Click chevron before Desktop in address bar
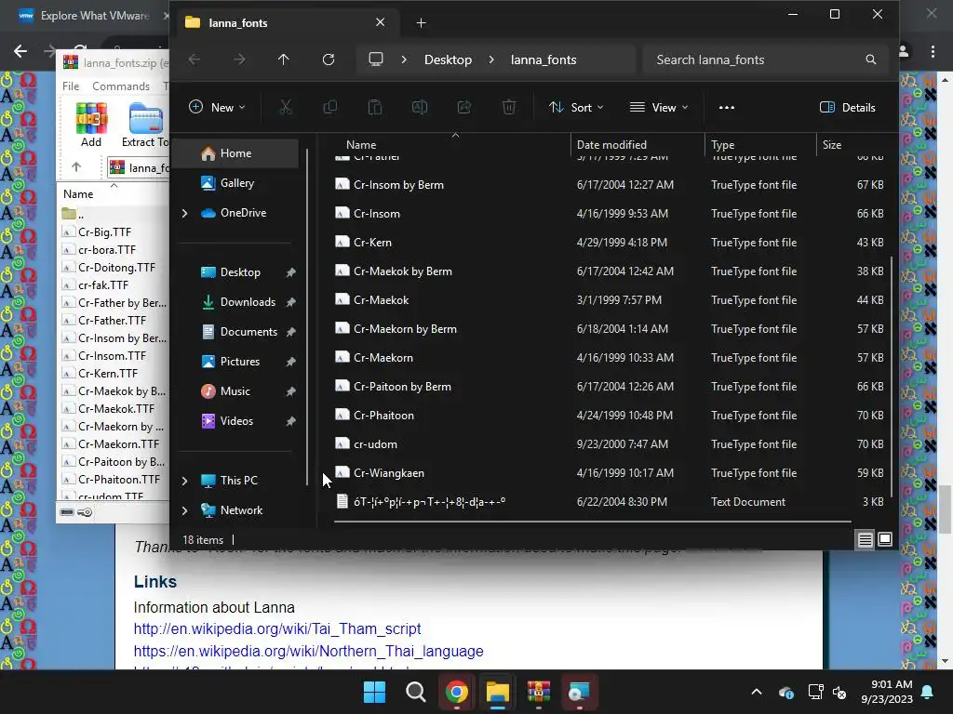 coord(404,59)
